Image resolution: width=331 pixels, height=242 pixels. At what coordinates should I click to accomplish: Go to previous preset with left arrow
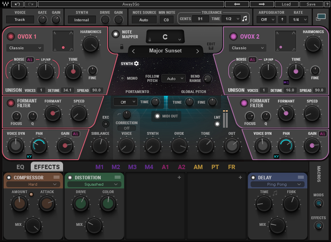tap(237, 4)
